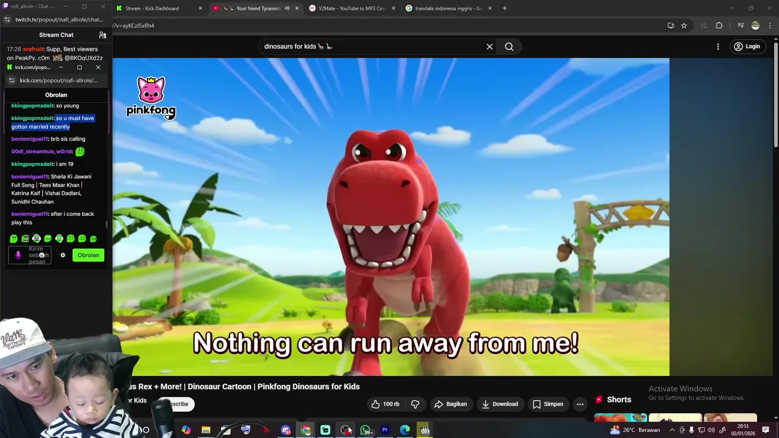Viewport: 779px width, 438px height.
Task: Click username kkingpopmadeit on 'so young'
Action: click(32, 106)
